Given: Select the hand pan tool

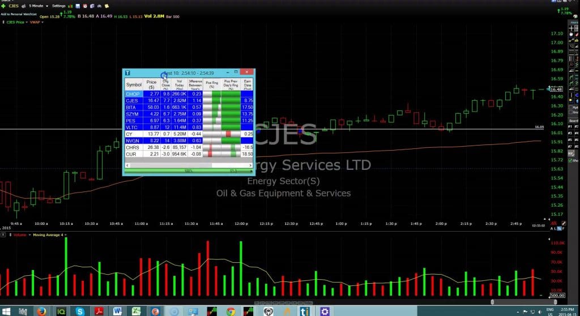Looking at the screenshot, I should coord(572,34).
